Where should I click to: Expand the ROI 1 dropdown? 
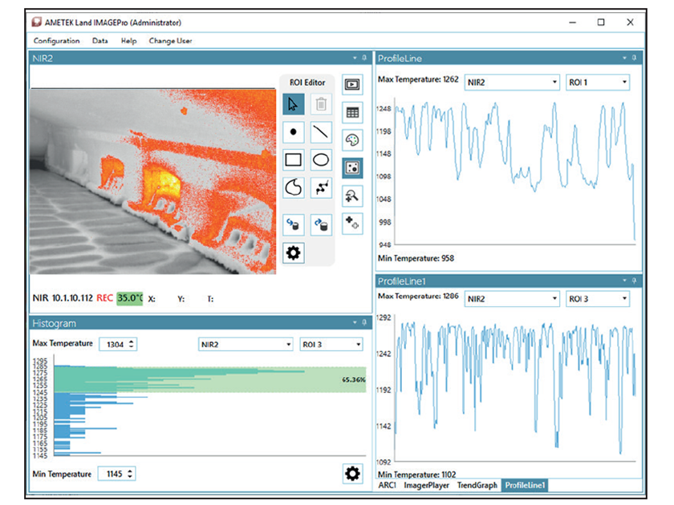pyautogui.click(x=597, y=83)
